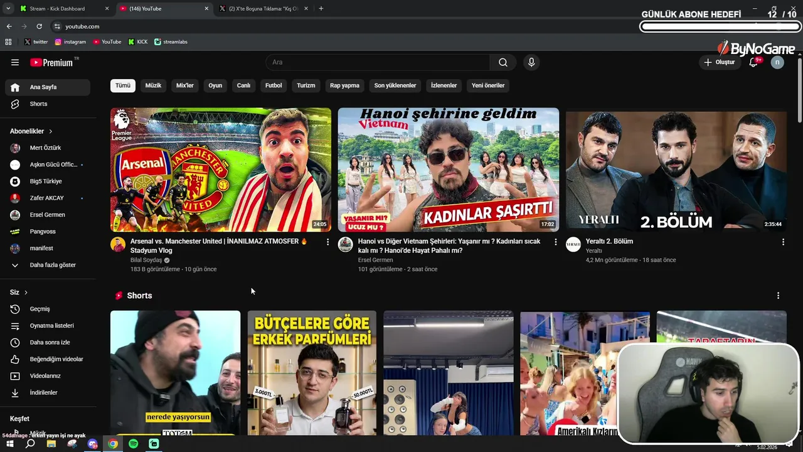Select the Oyun filter chip
Viewport: 803px width, 452px height.
(215, 85)
